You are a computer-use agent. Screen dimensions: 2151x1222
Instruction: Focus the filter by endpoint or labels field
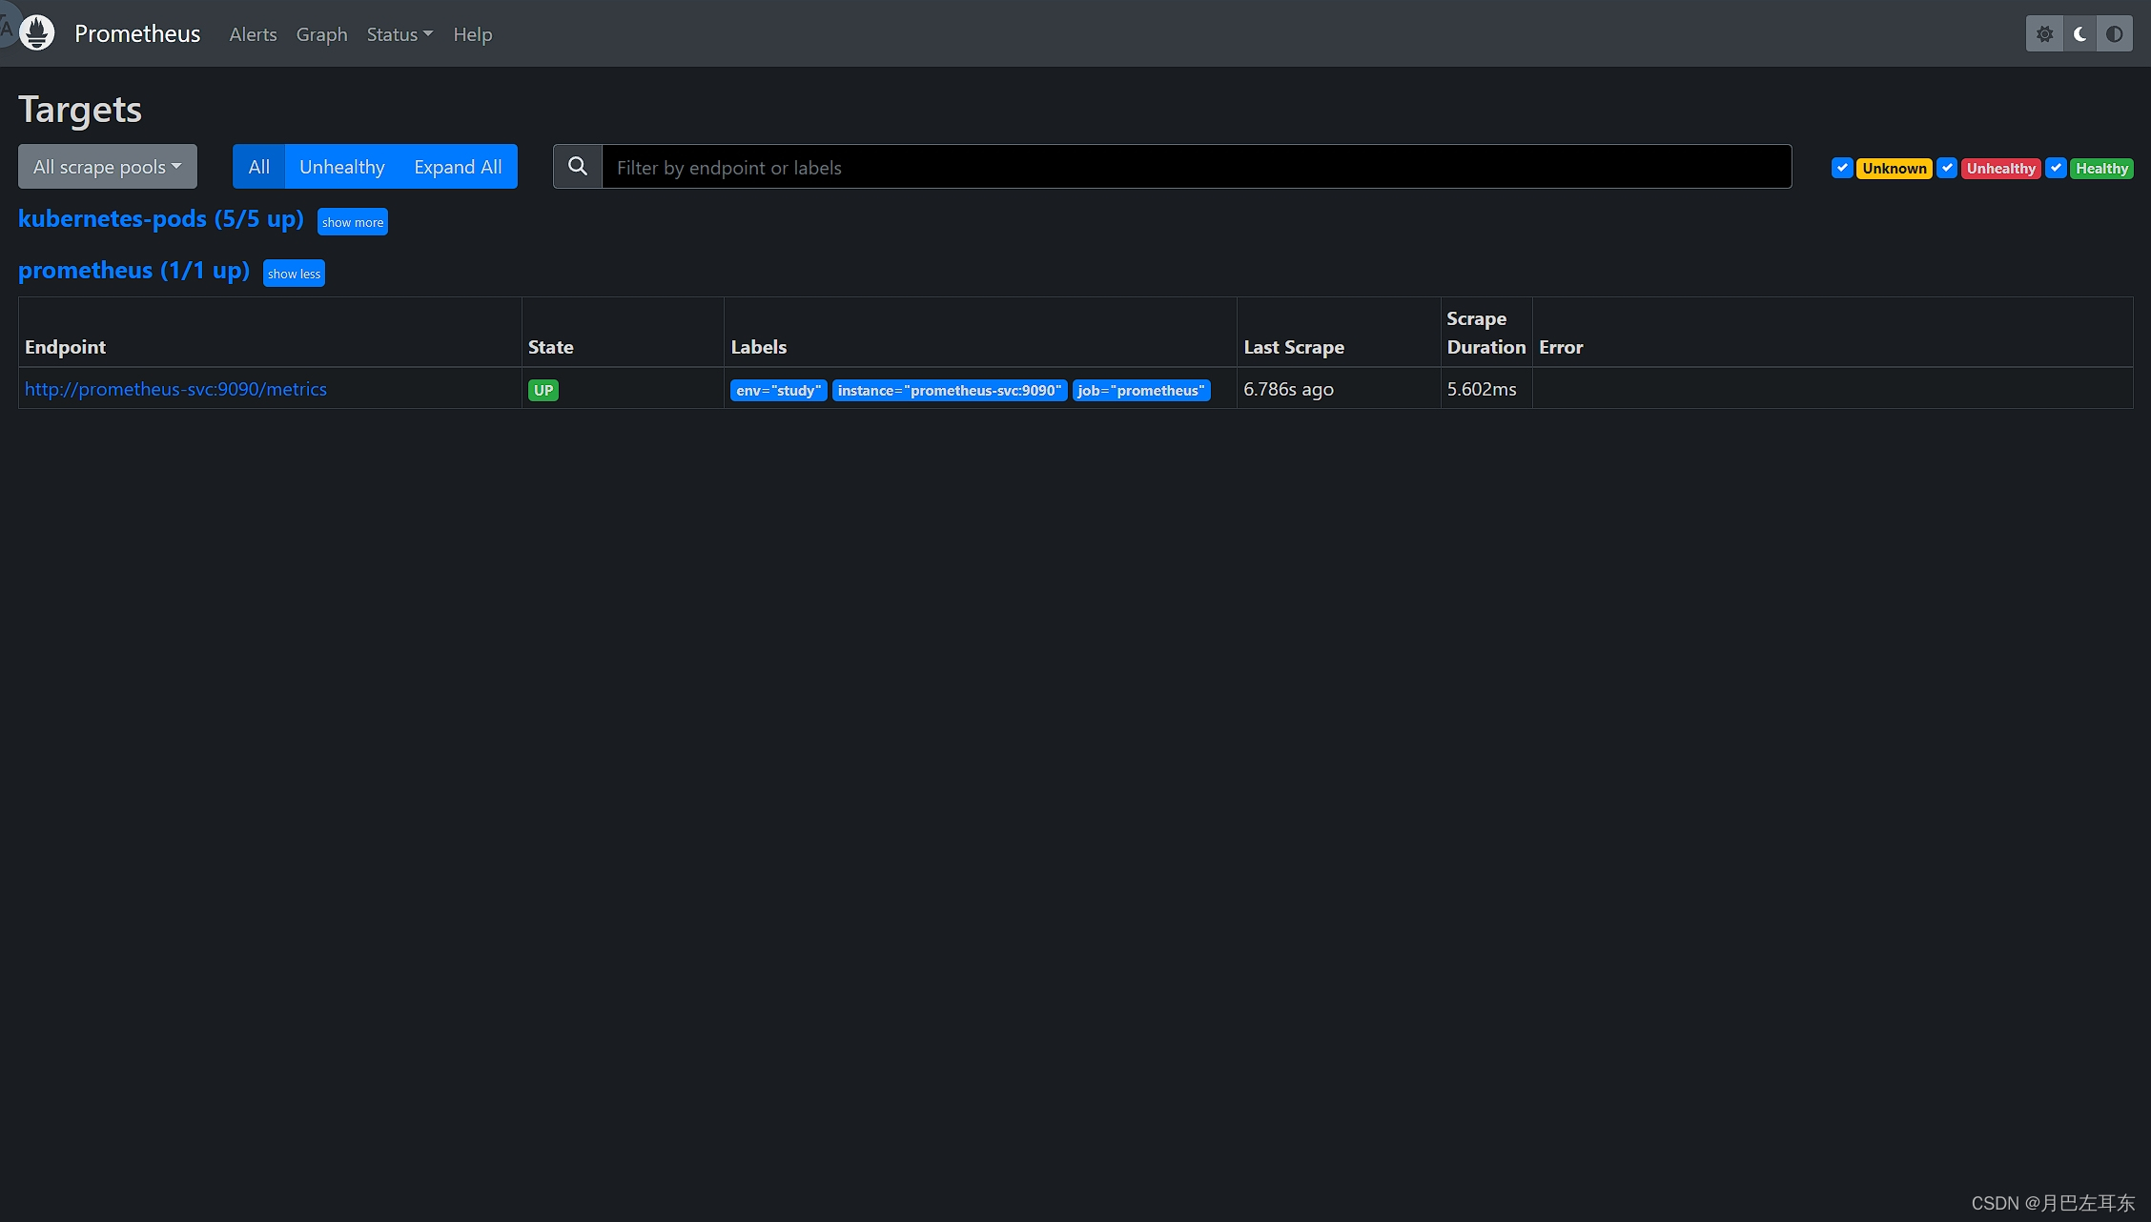coord(1197,167)
